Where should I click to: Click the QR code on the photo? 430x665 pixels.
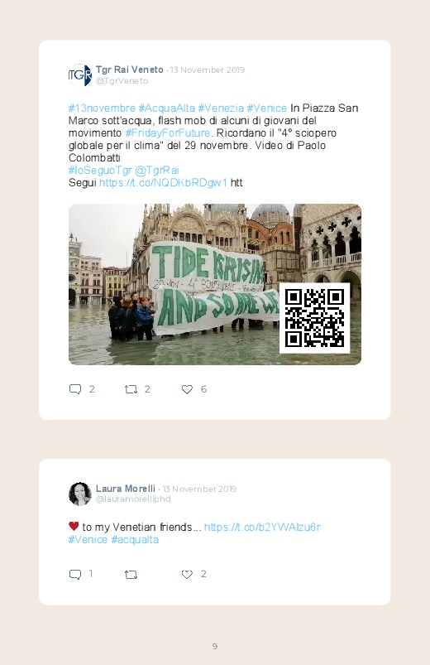[x=314, y=318]
